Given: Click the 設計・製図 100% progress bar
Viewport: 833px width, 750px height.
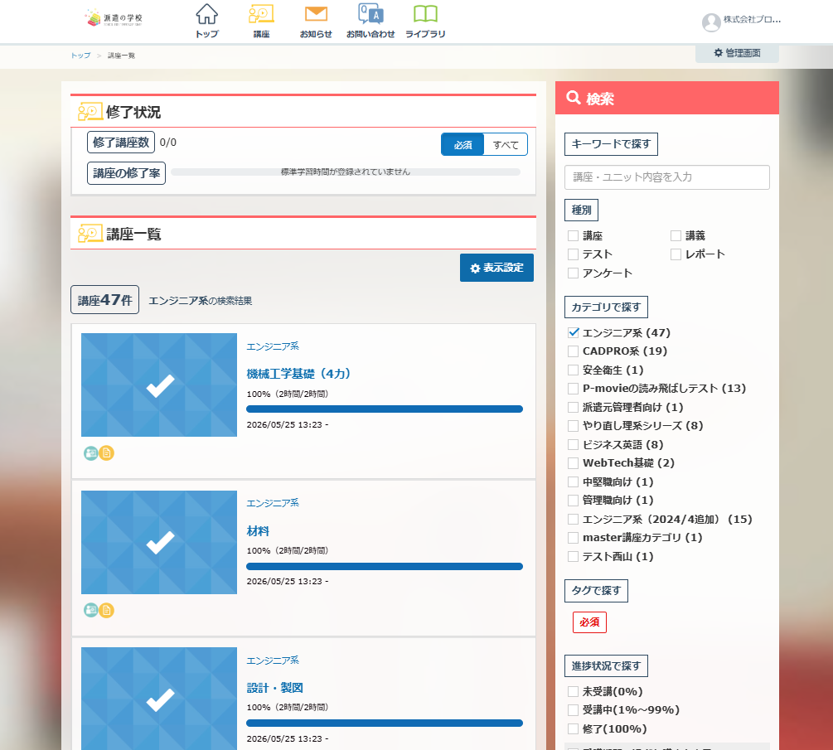Looking at the screenshot, I should [384, 723].
